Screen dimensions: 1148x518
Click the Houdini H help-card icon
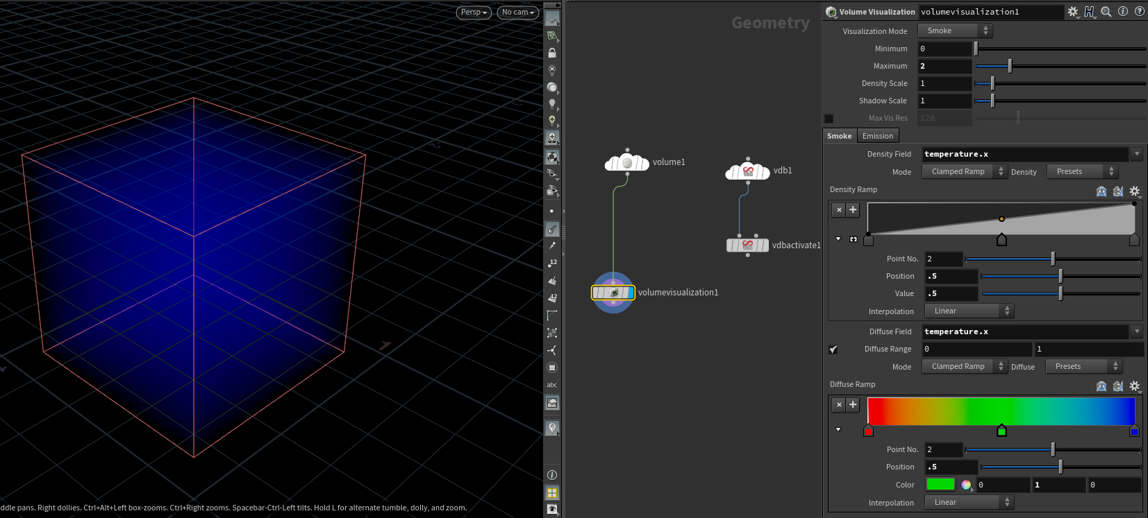tap(1089, 12)
